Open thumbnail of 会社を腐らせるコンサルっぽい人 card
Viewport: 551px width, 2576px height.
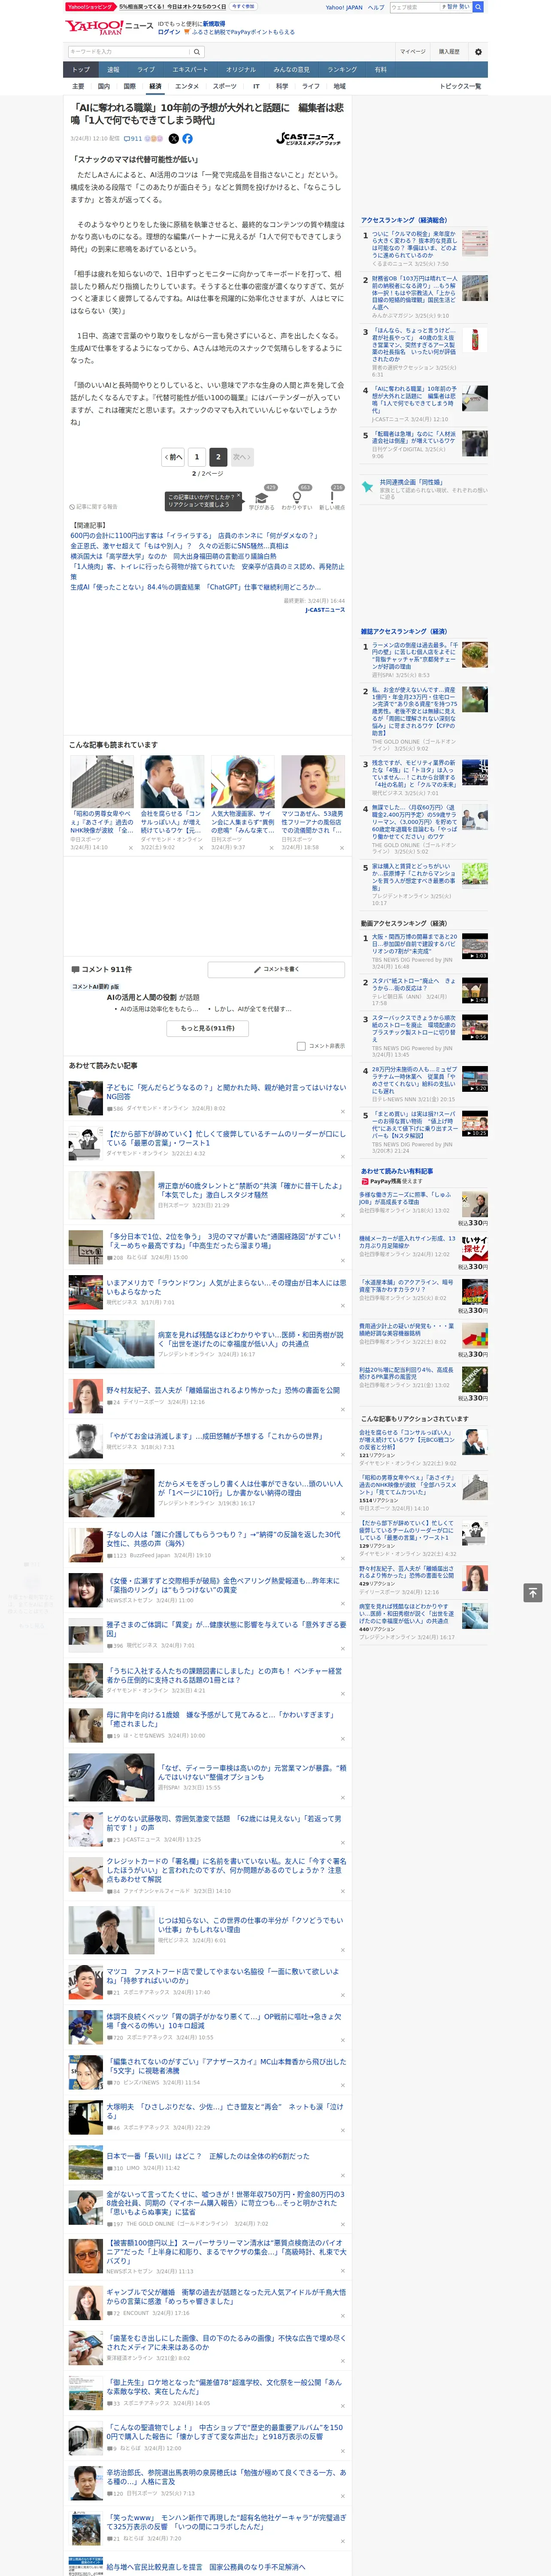click(x=172, y=781)
